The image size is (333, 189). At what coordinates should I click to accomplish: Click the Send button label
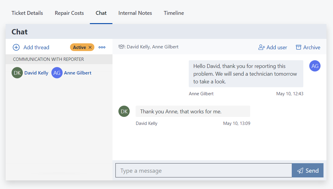[x=312, y=171]
